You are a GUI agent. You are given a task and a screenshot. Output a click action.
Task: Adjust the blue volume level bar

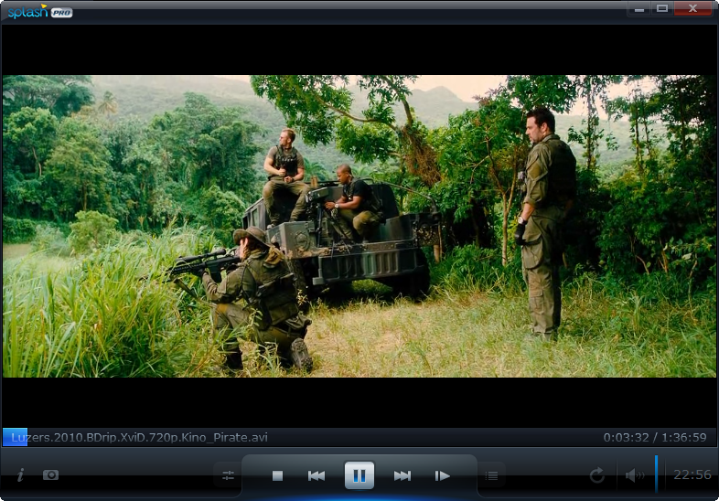click(x=656, y=474)
